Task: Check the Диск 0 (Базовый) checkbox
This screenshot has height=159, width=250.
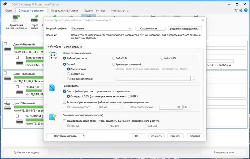Action: point(6,44)
